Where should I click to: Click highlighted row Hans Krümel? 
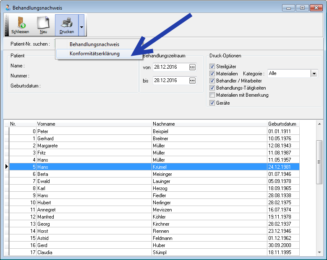154,167
